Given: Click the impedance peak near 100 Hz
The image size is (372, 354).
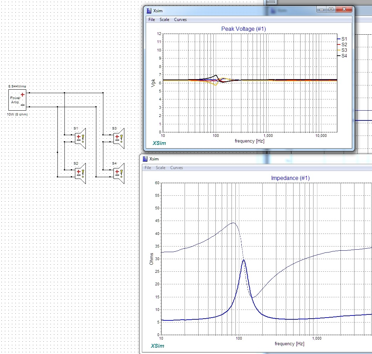Looking at the screenshot, I should (244, 260).
